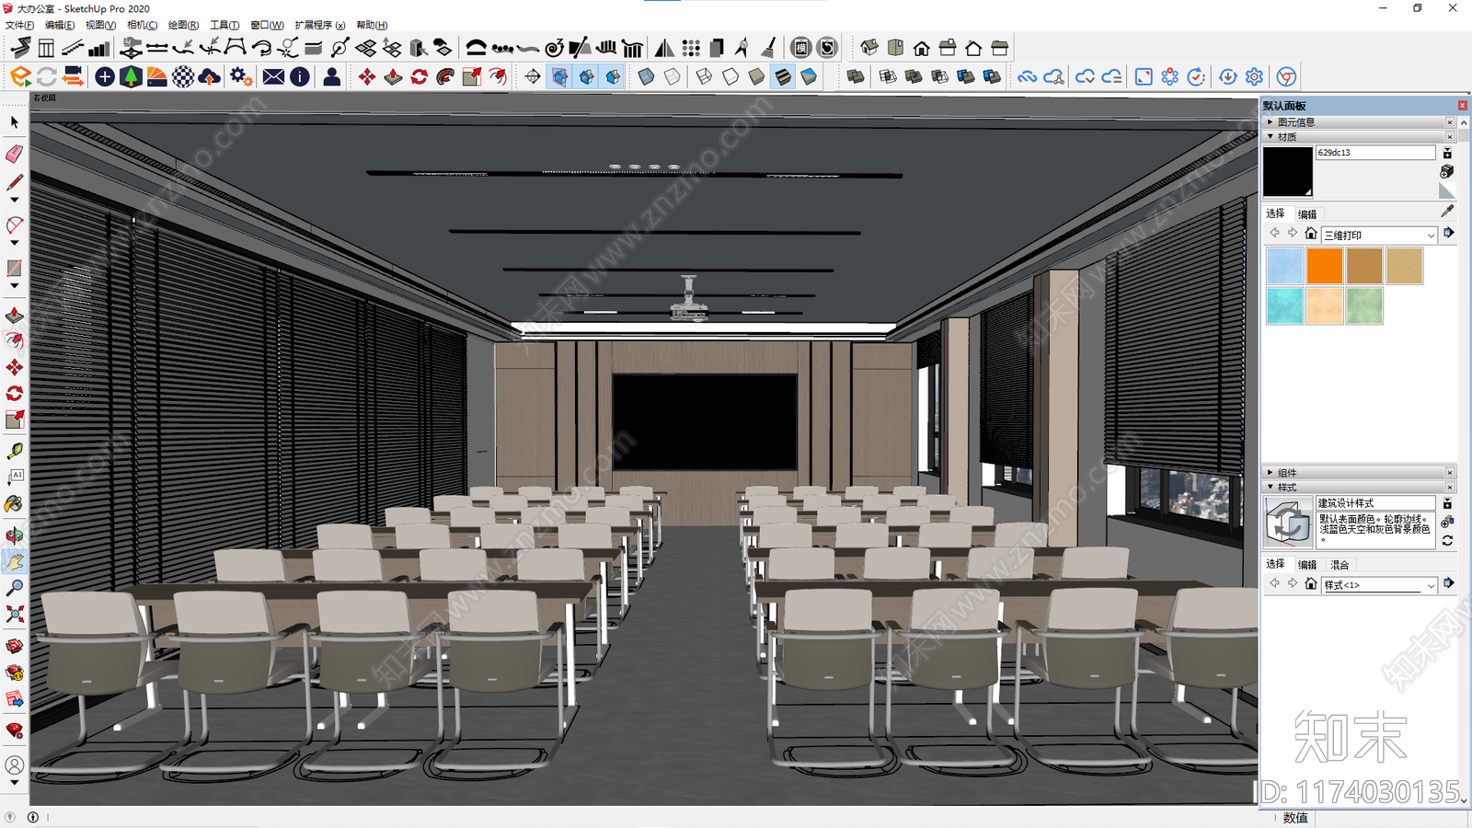This screenshot has height=828, width=1472.
Task: Pick the orange material swatch
Action: pyautogui.click(x=1325, y=266)
